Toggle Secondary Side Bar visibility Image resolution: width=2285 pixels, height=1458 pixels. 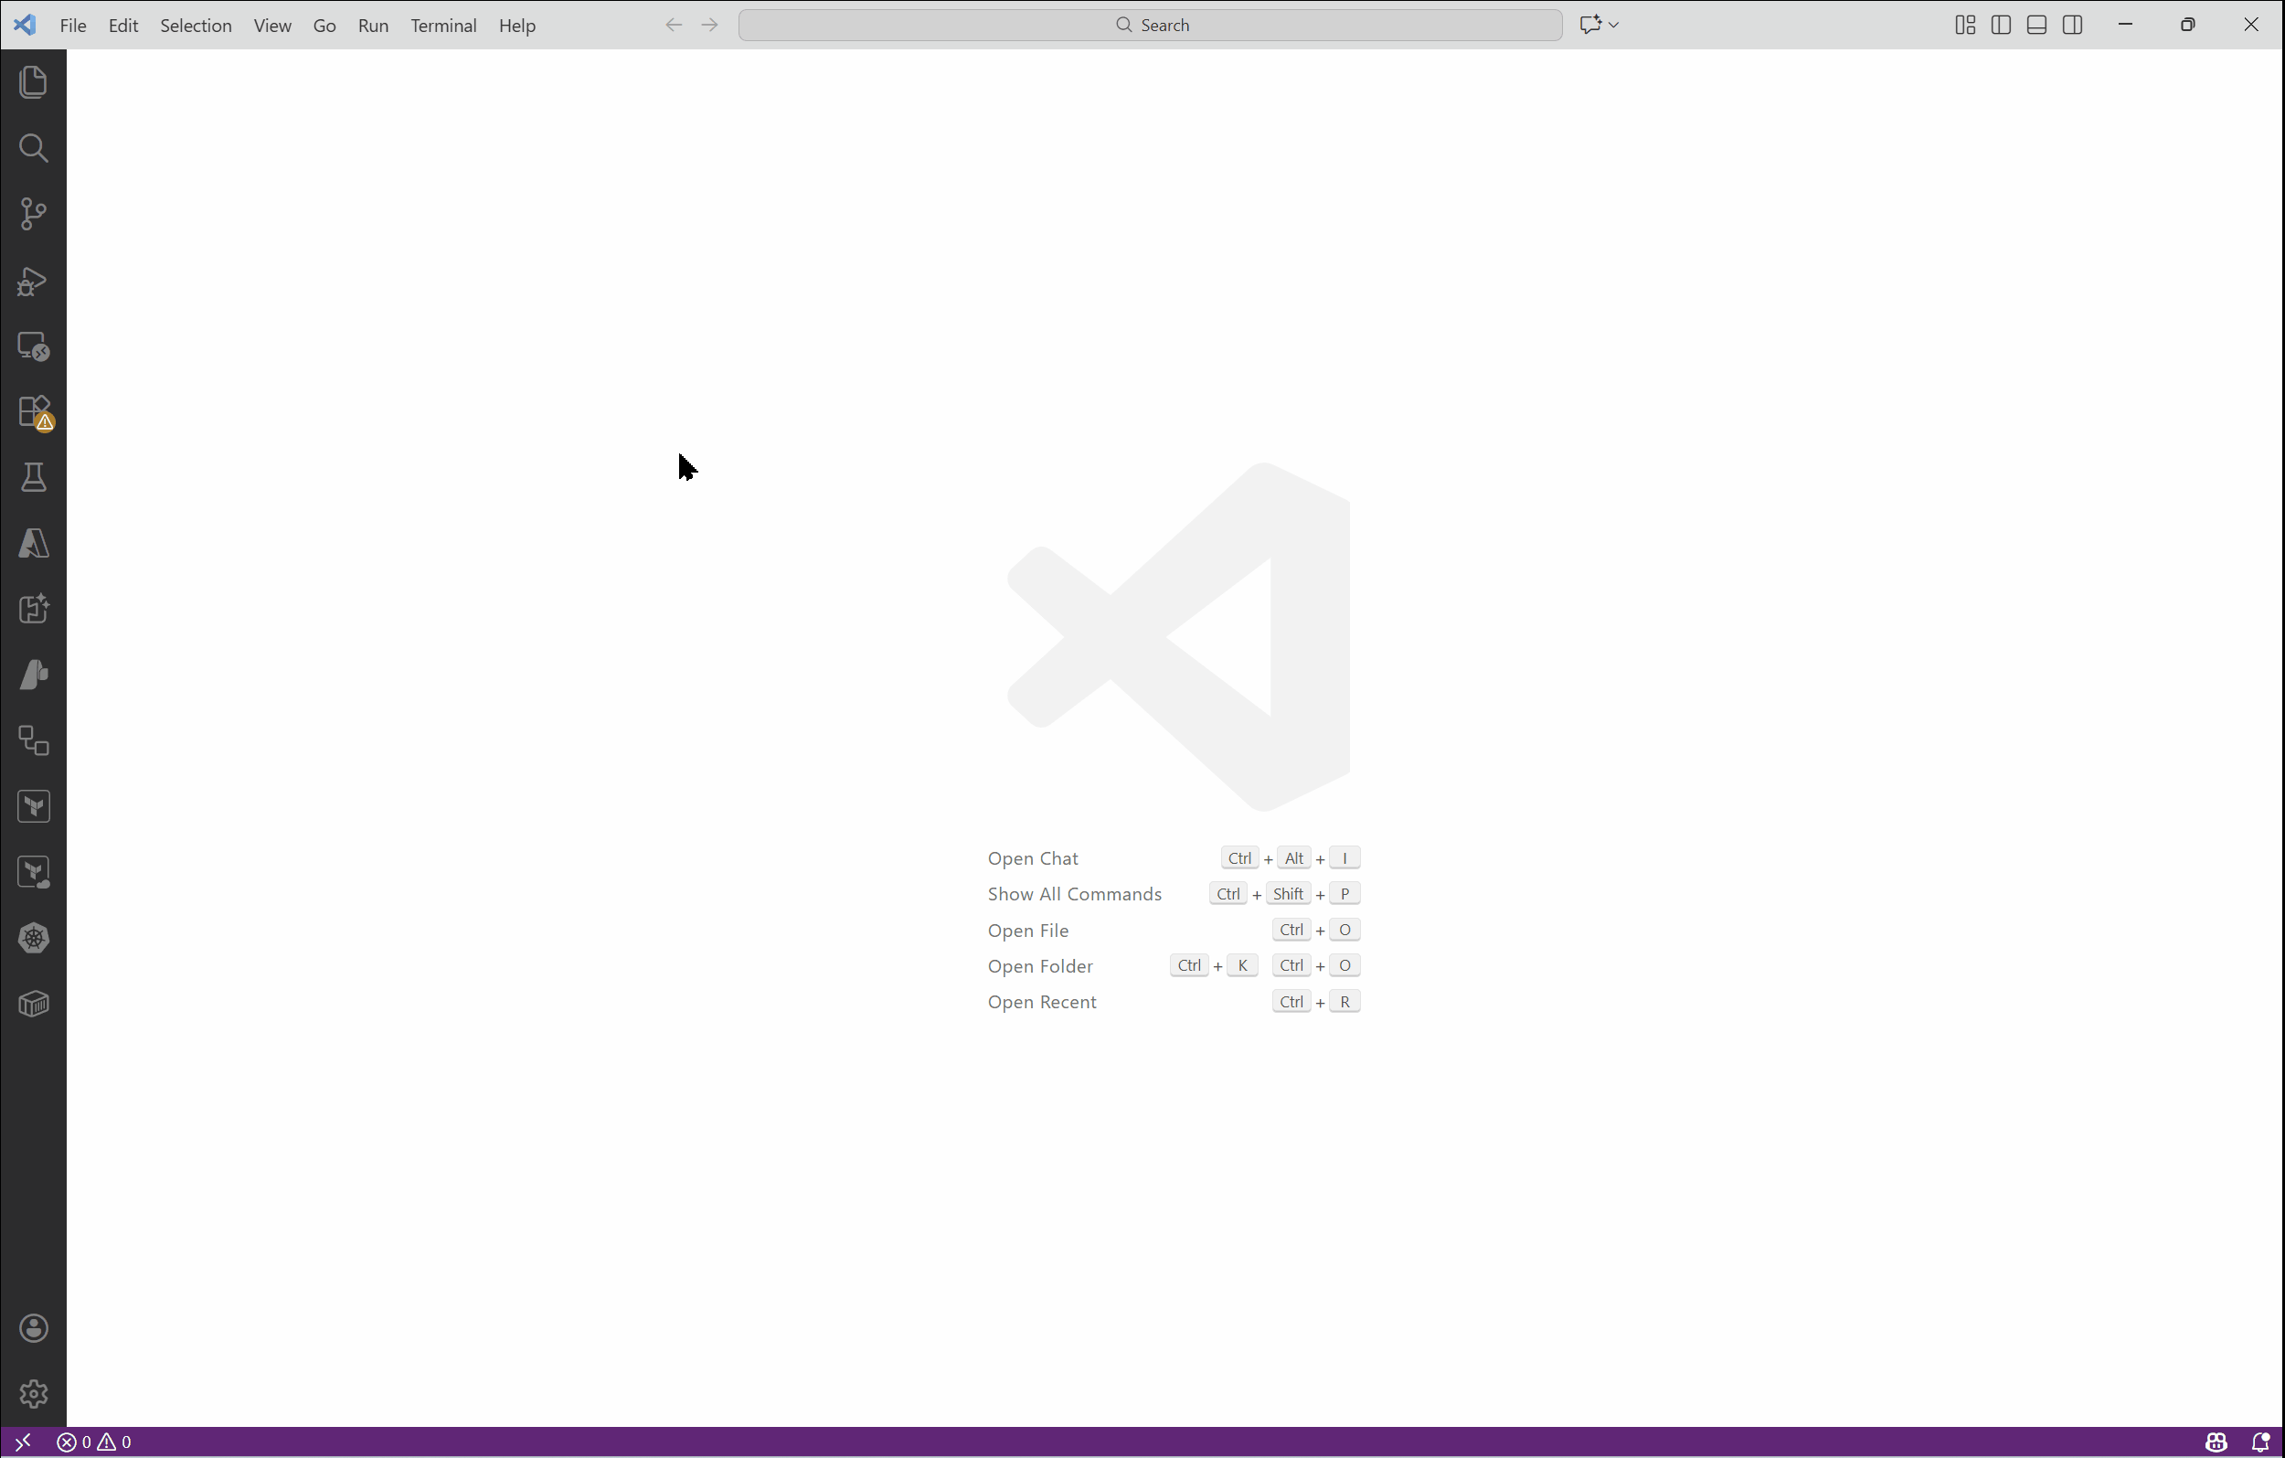[2072, 25]
